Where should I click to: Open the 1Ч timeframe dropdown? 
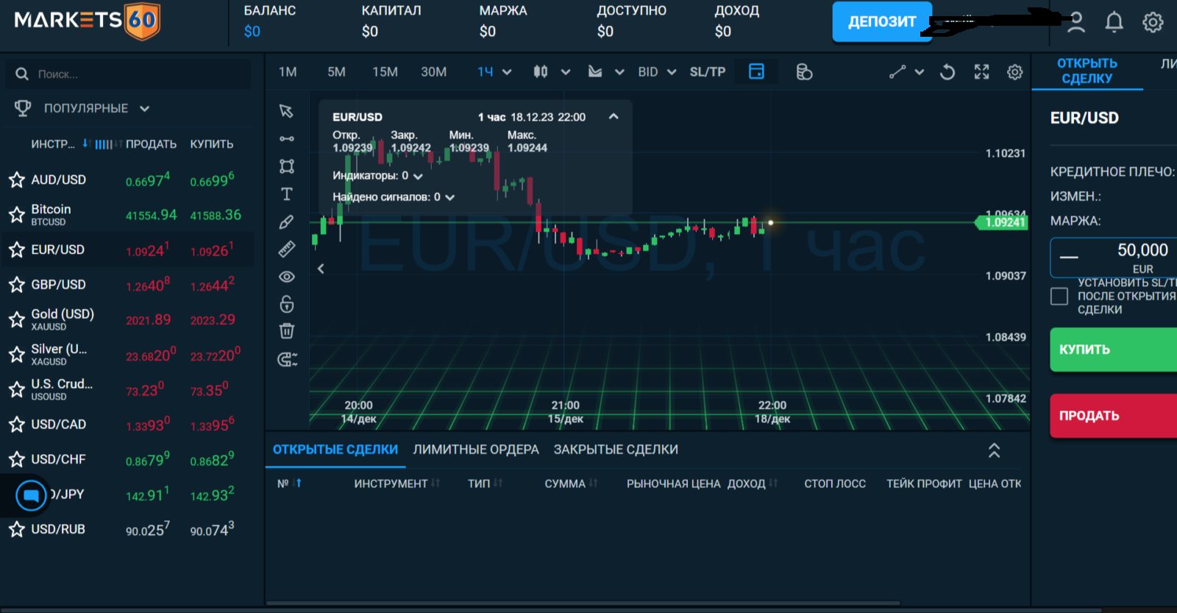[494, 72]
